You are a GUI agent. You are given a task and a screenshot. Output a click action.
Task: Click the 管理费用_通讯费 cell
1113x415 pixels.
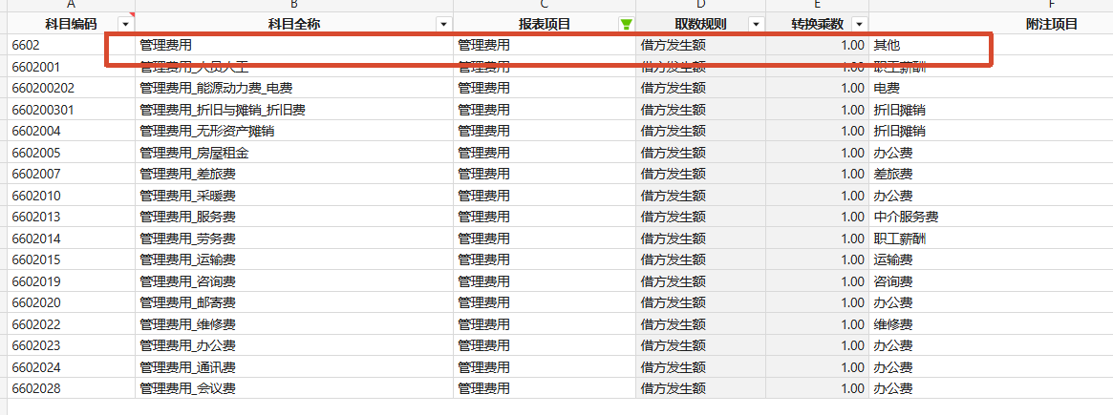point(294,367)
